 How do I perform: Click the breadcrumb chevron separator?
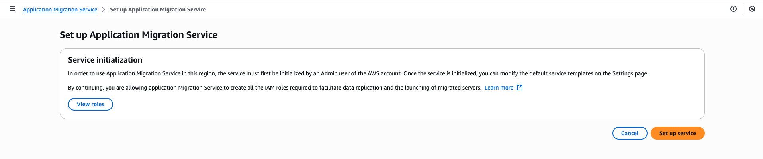pyautogui.click(x=104, y=10)
